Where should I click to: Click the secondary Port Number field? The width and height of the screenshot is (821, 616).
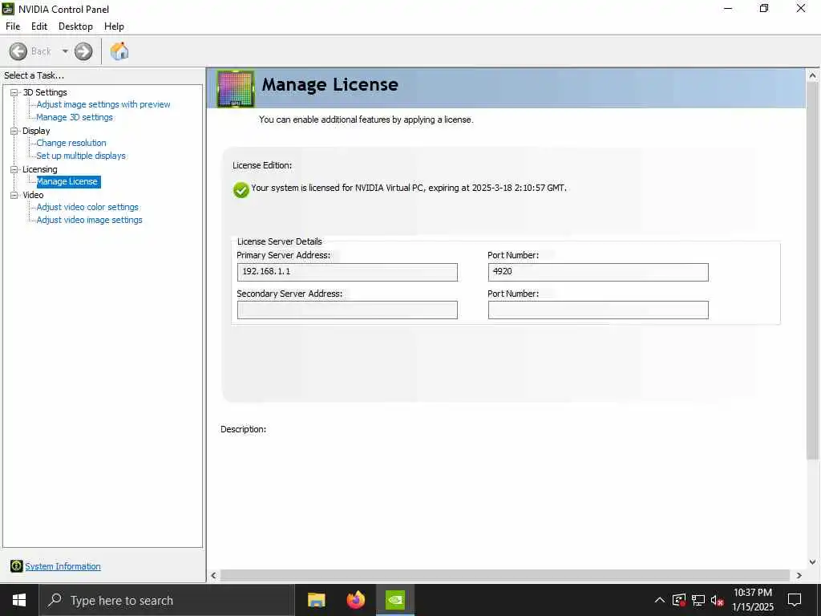pos(598,310)
